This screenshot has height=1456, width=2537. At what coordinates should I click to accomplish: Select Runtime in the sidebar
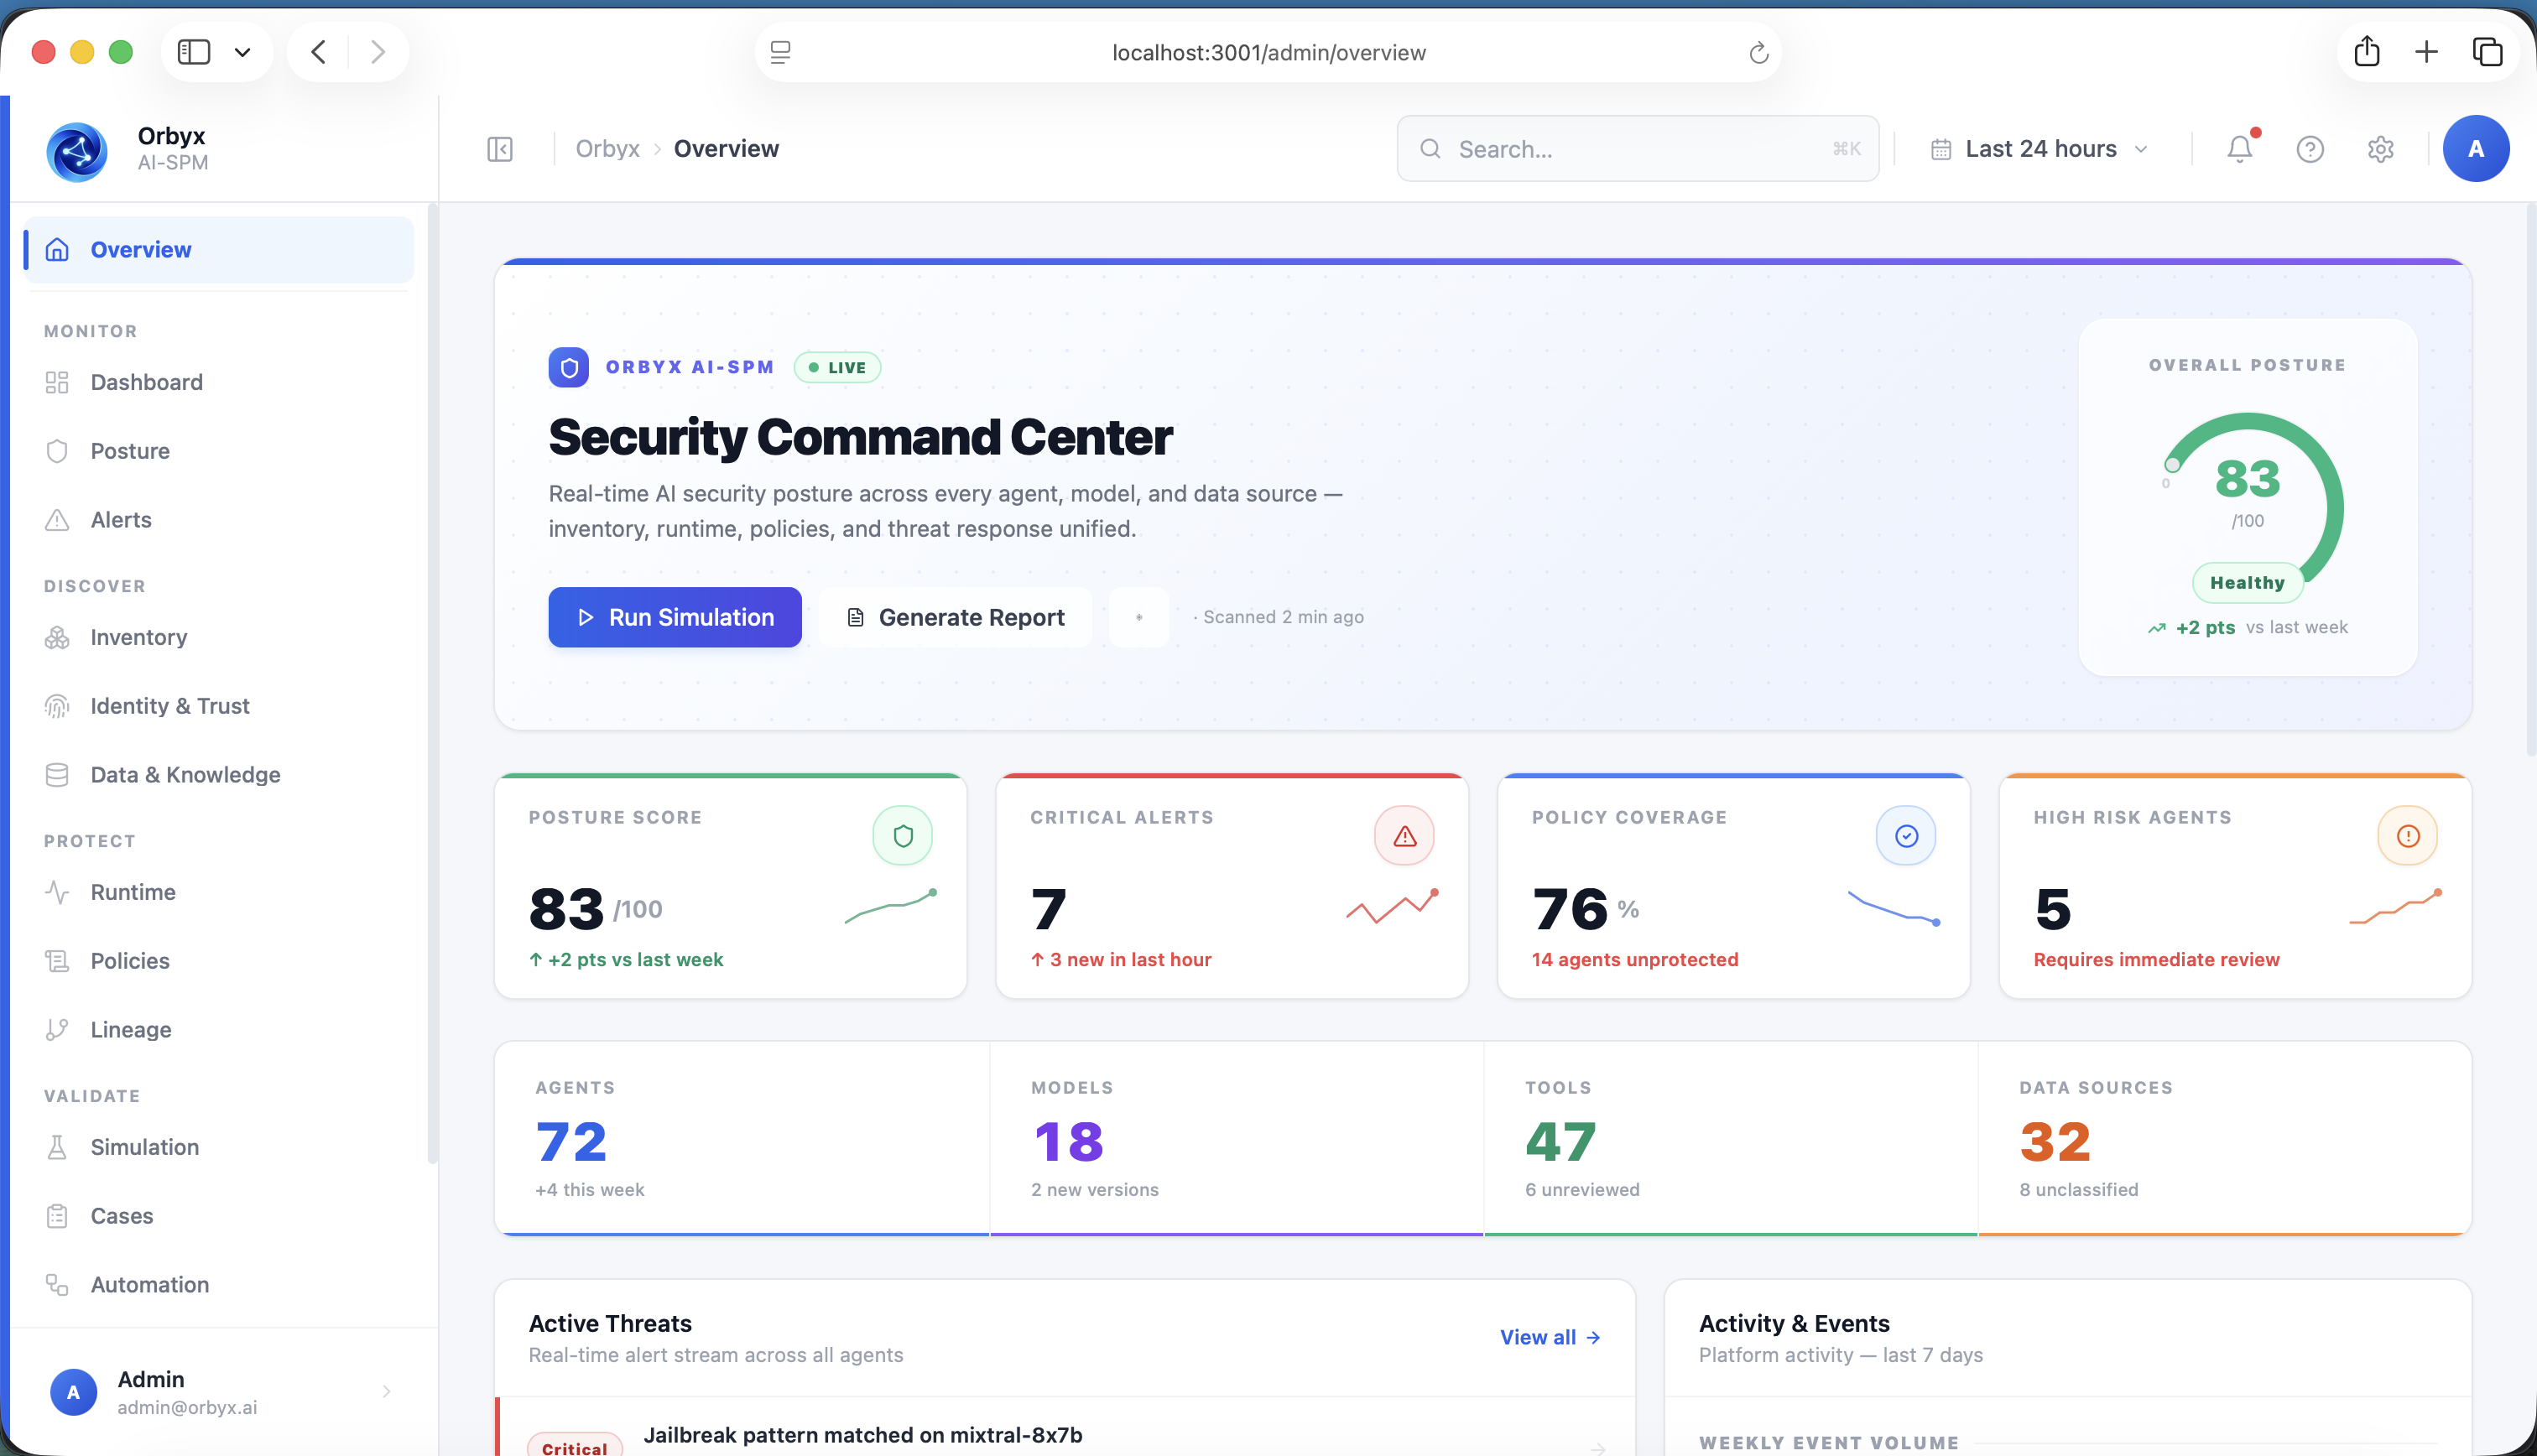[x=133, y=892]
